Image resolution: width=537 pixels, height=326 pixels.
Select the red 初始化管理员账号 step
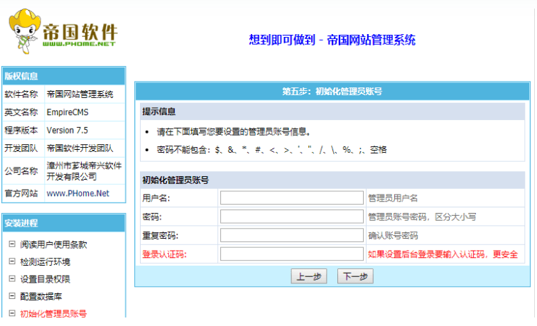click(x=53, y=313)
